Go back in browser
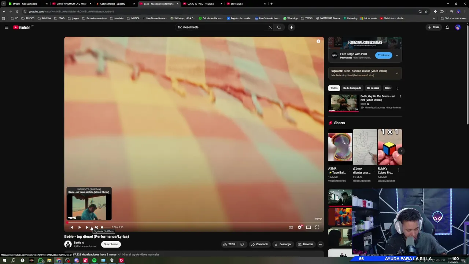The image size is (469, 264). point(4,11)
